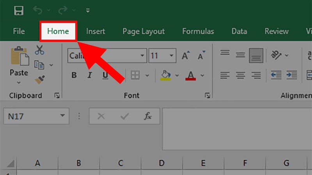Open the Review ribbon tab
This screenshot has height=175, width=312.
click(277, 31)
